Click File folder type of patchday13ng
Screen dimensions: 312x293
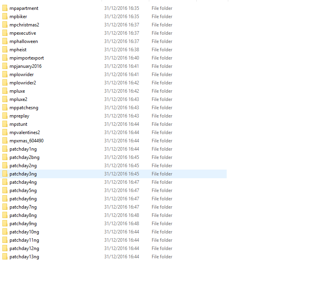coord(162,257)
